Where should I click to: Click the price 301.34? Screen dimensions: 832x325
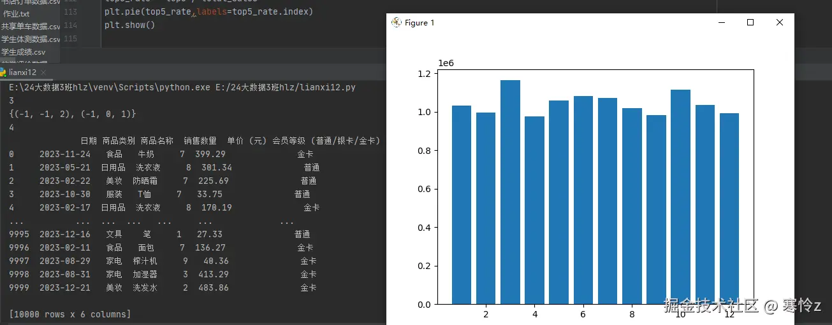(217, 167)
